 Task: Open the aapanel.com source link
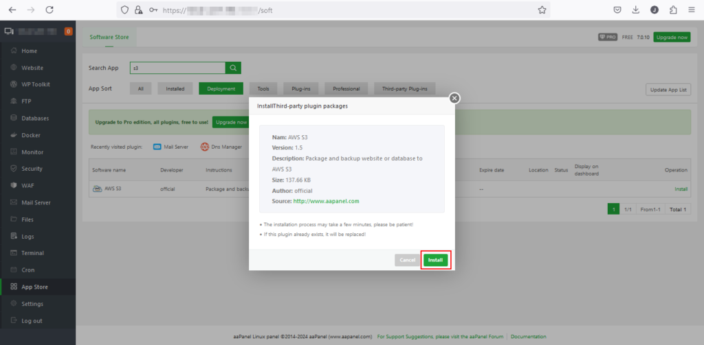click(326, 201)
